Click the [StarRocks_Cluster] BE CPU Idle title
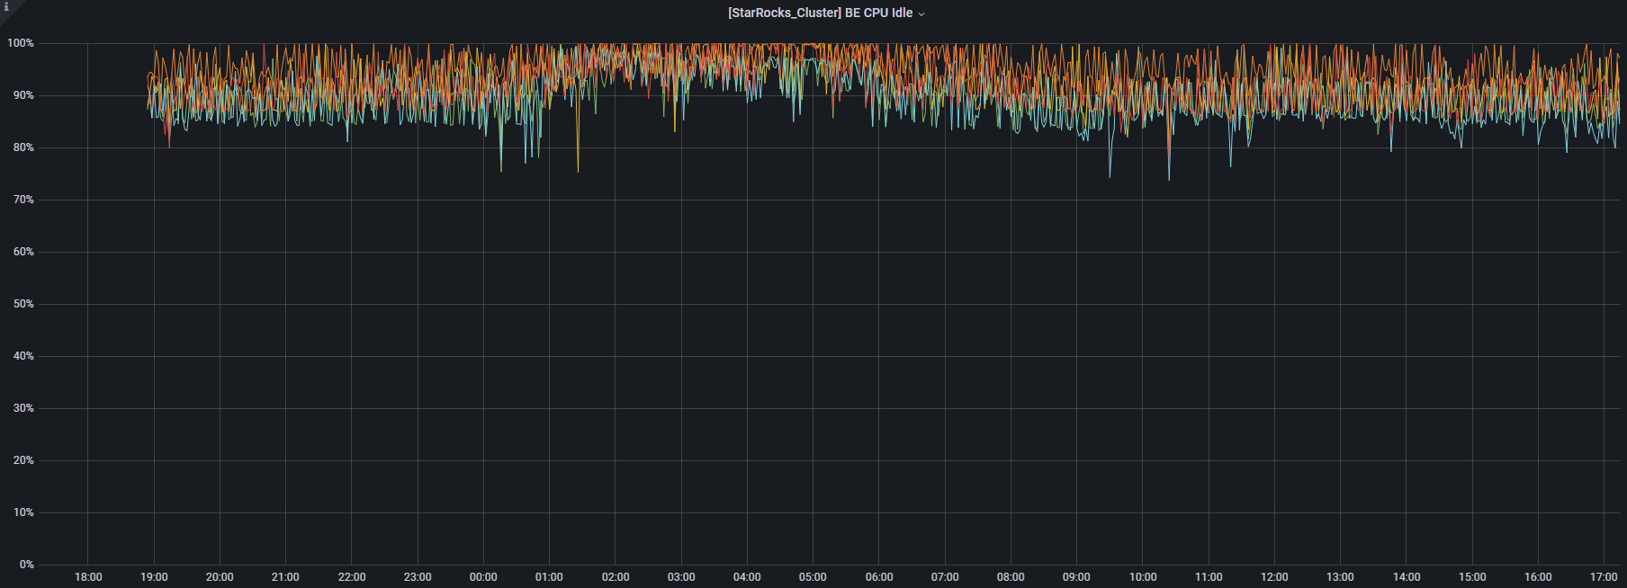The image size is (1627, 588). [820, 13]
